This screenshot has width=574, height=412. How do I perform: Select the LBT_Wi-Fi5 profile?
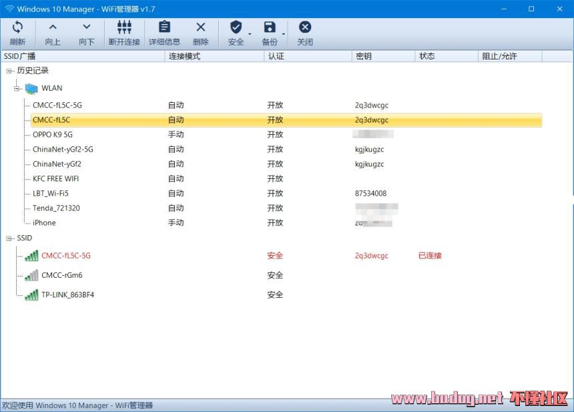51,194
